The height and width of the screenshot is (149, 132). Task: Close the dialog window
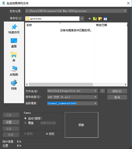tap(128, 3)
